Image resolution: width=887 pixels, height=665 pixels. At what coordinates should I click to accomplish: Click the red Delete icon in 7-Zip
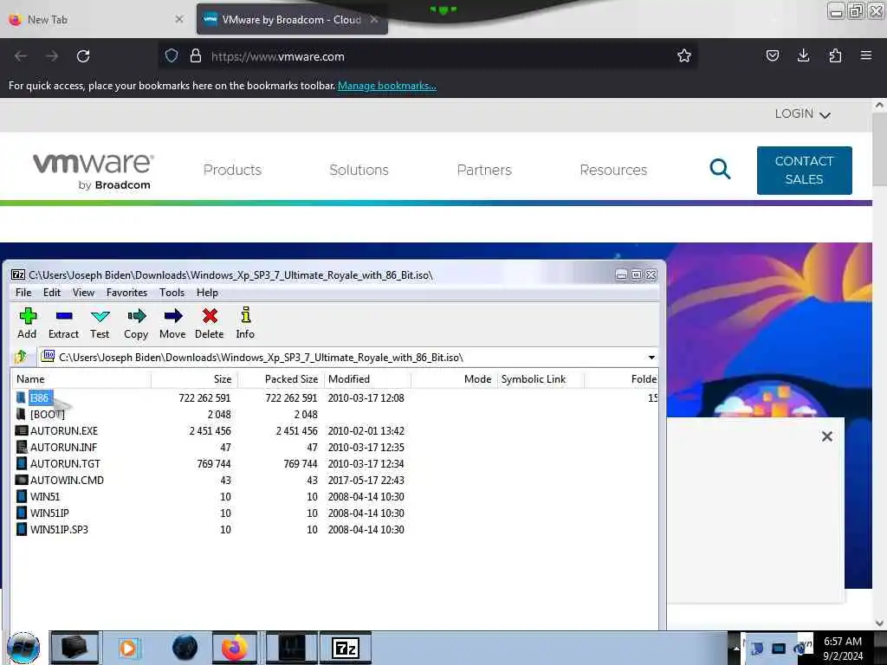210,323
